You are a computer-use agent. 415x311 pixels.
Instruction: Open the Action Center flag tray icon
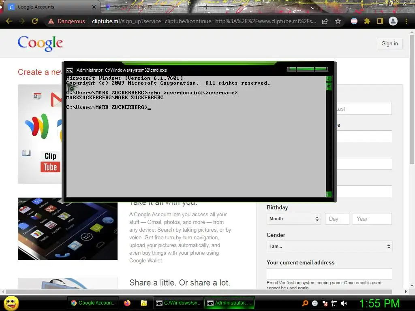pos(325,303)
